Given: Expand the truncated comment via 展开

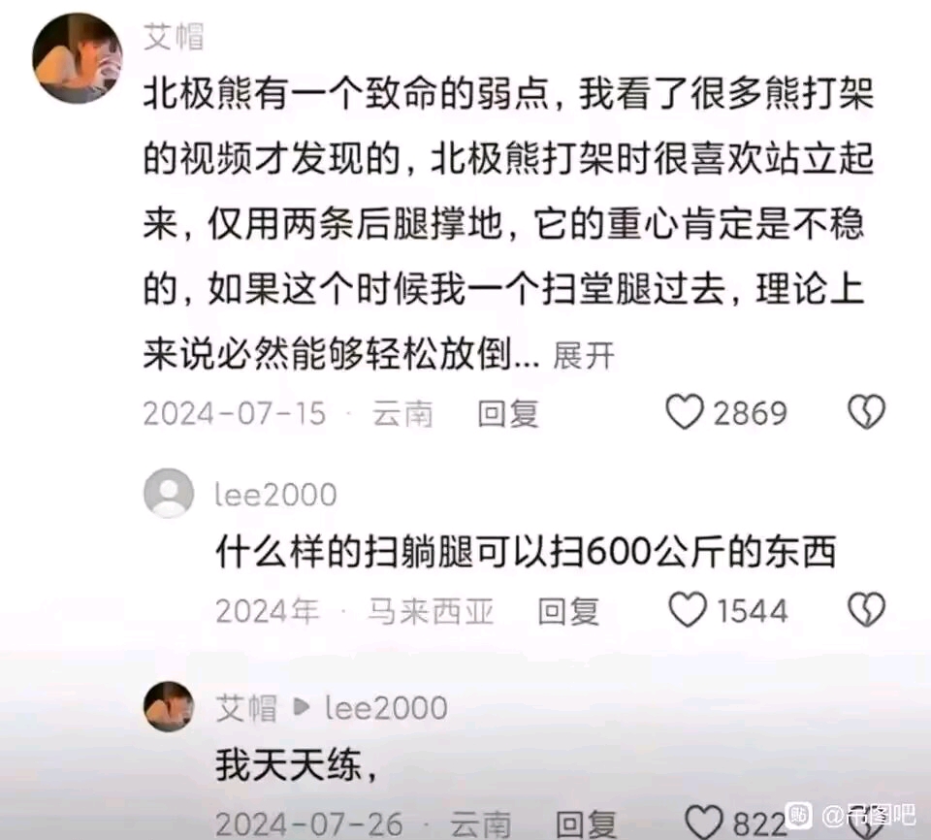Looking at the screenshot, I should (x=584, y=356).
